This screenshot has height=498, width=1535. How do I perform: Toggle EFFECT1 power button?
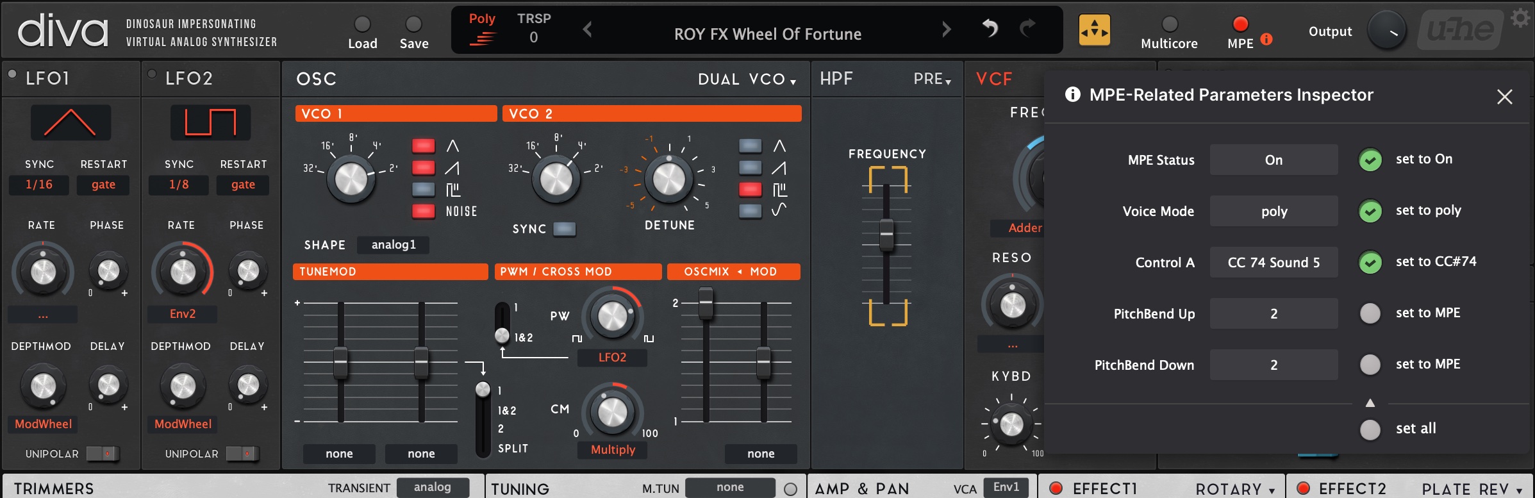point(1056,488)
